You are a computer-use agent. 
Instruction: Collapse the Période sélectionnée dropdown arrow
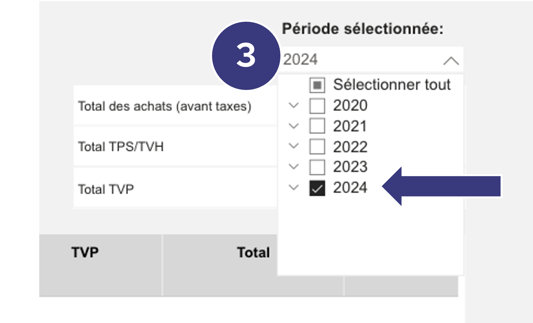click(451, 61)
